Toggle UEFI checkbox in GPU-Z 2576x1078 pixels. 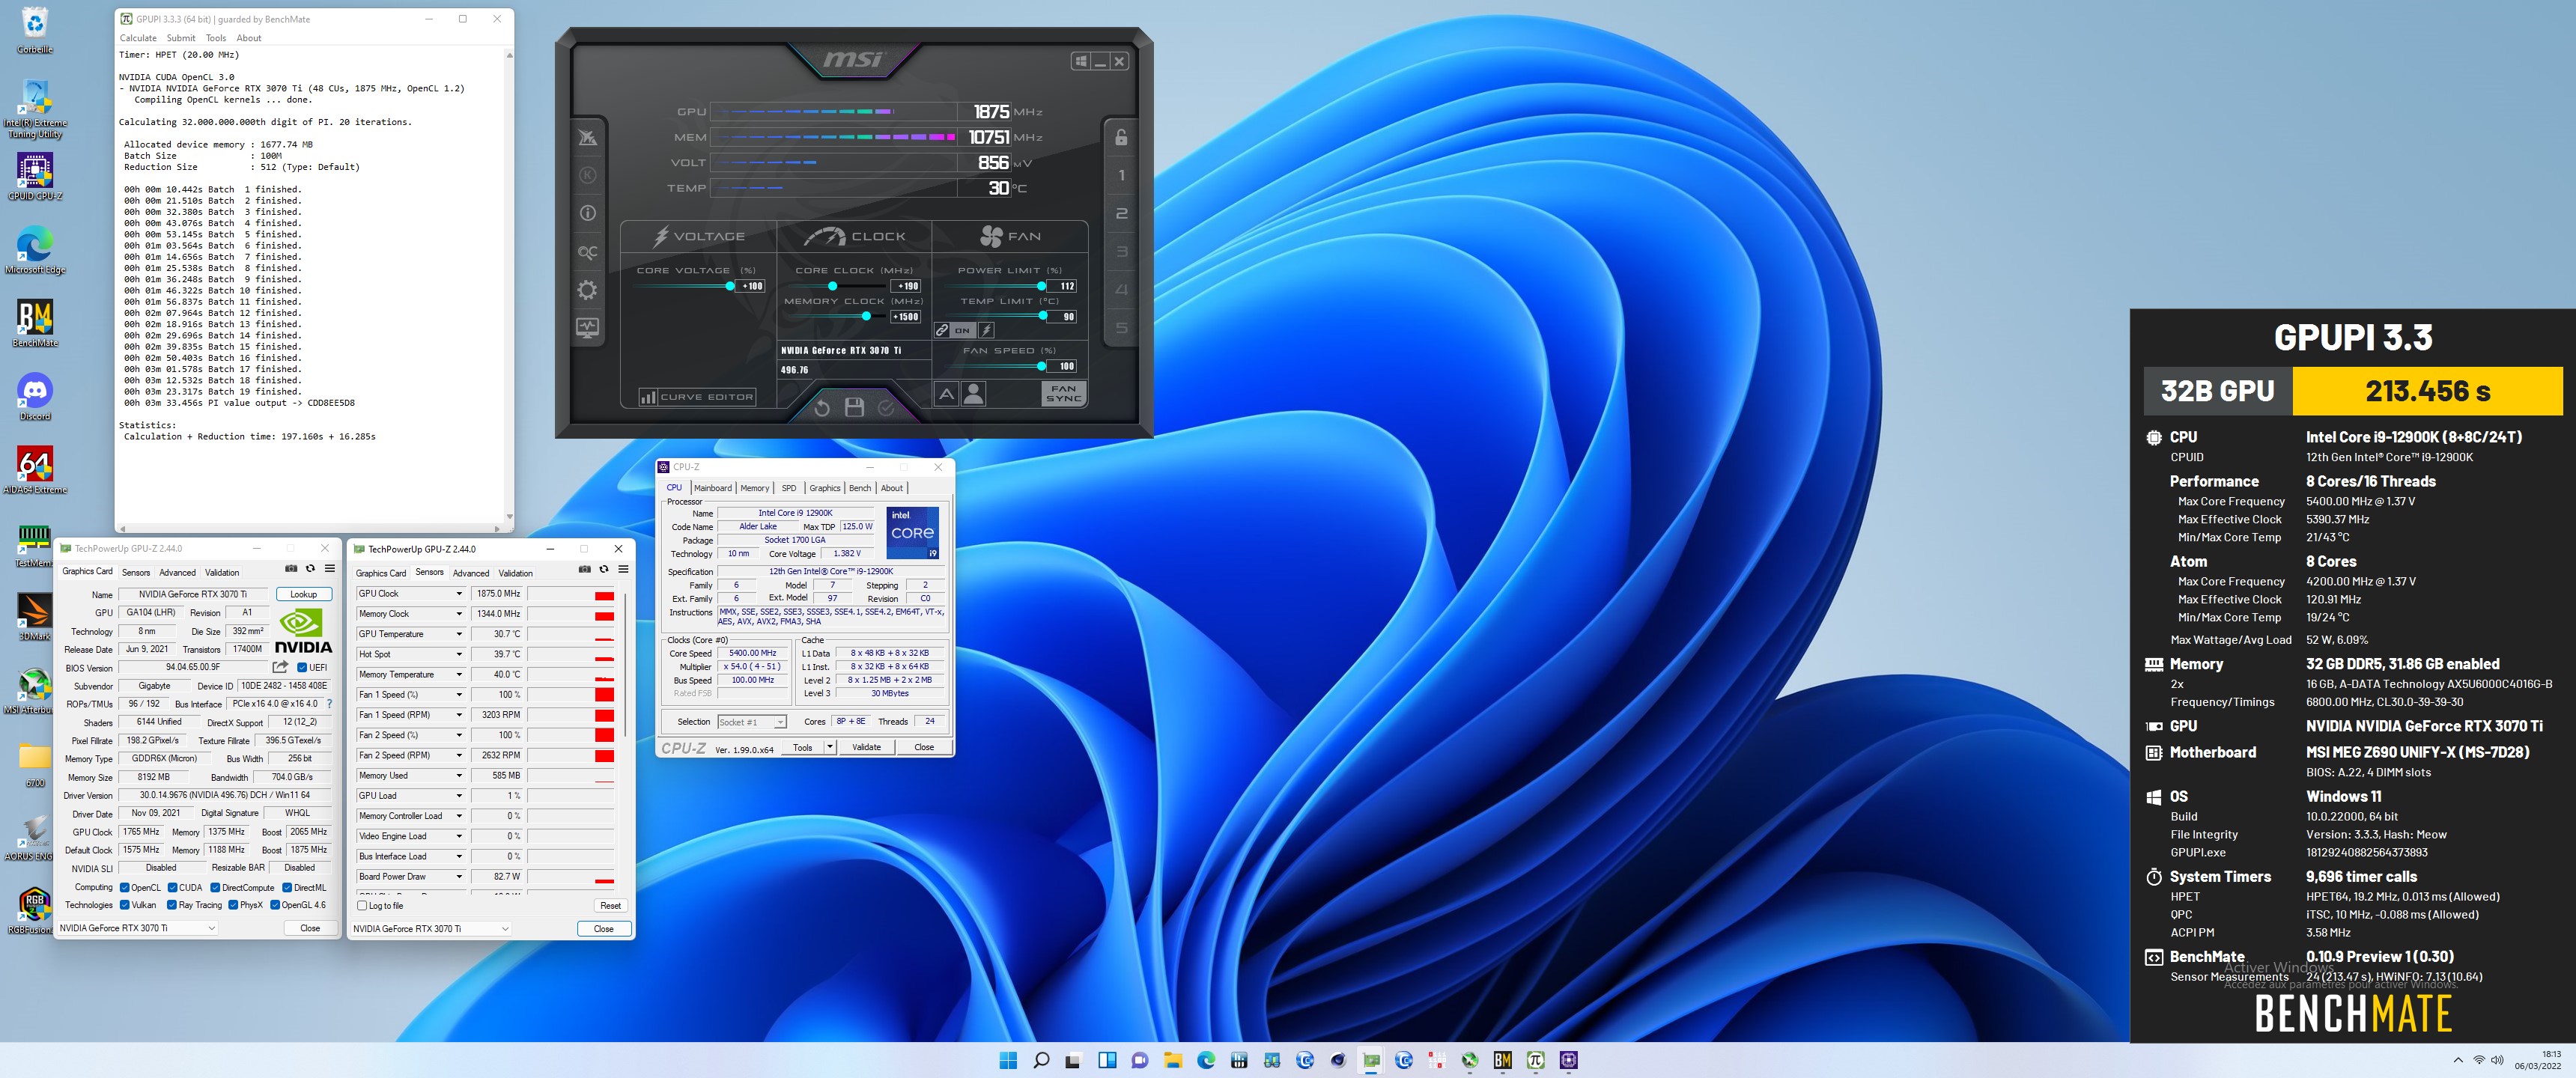coord(302,668)
